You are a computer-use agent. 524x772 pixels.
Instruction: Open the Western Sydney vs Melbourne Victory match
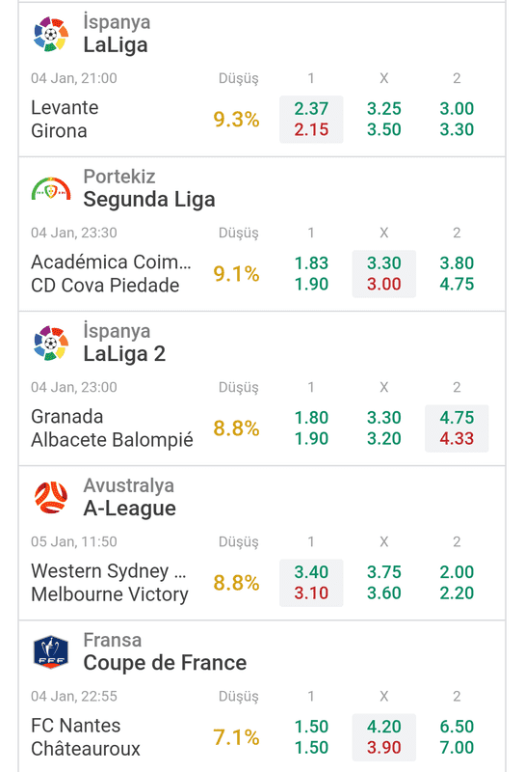tap(110, 583)
